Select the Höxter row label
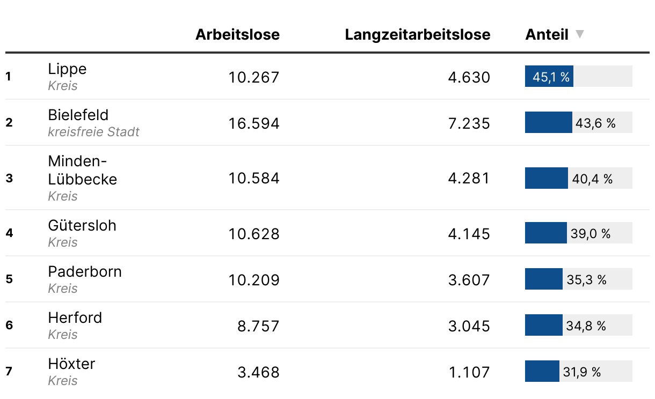The width and height of the screenshot is (655, 399). [x=71, y=364]
